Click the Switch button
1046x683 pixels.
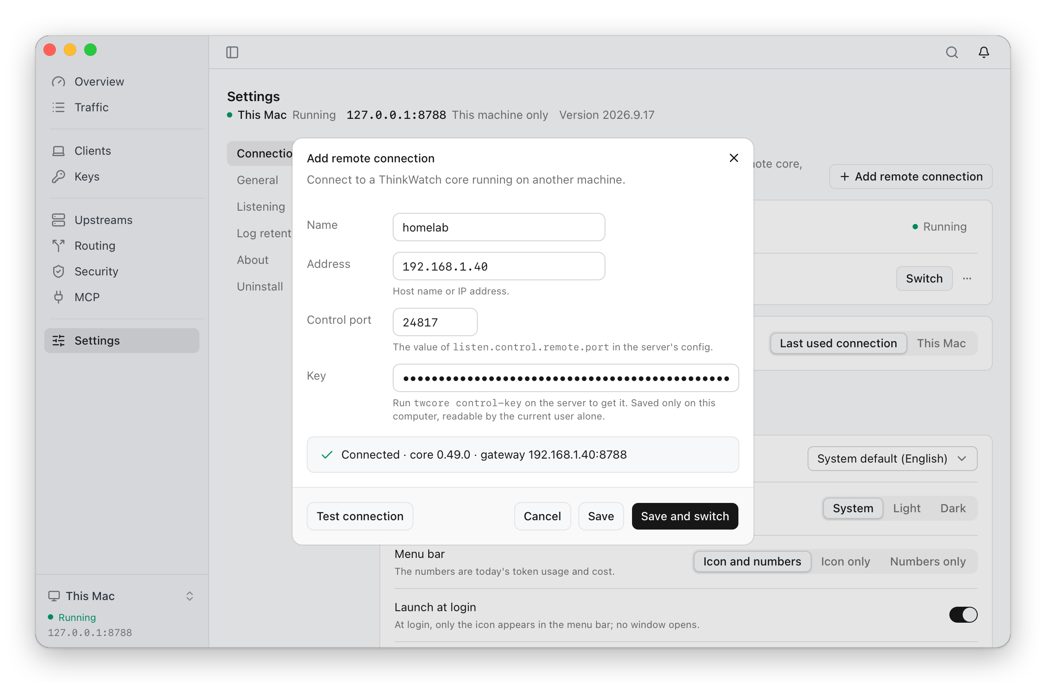[924, 279]
